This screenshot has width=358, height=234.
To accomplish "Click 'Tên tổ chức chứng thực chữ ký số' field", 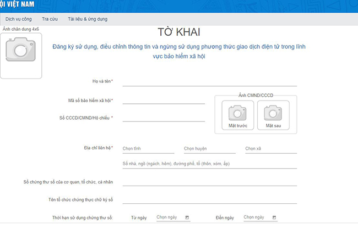I will pyautogui.click(x=209, y=199).
